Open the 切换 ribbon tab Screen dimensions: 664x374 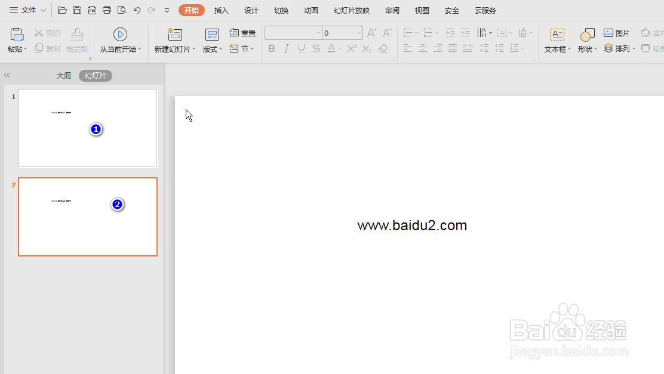point(281,11)
